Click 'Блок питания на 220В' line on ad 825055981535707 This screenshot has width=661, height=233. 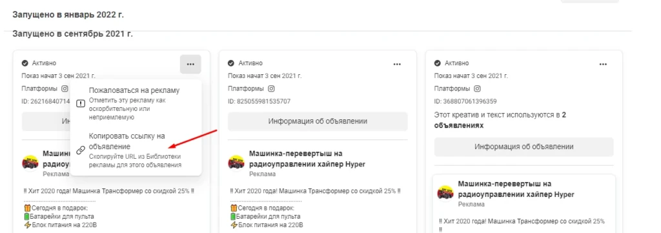click(x=267, y=225)
